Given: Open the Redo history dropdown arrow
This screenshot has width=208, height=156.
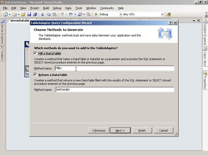Looking at the screenshot, I should [75, 14].
